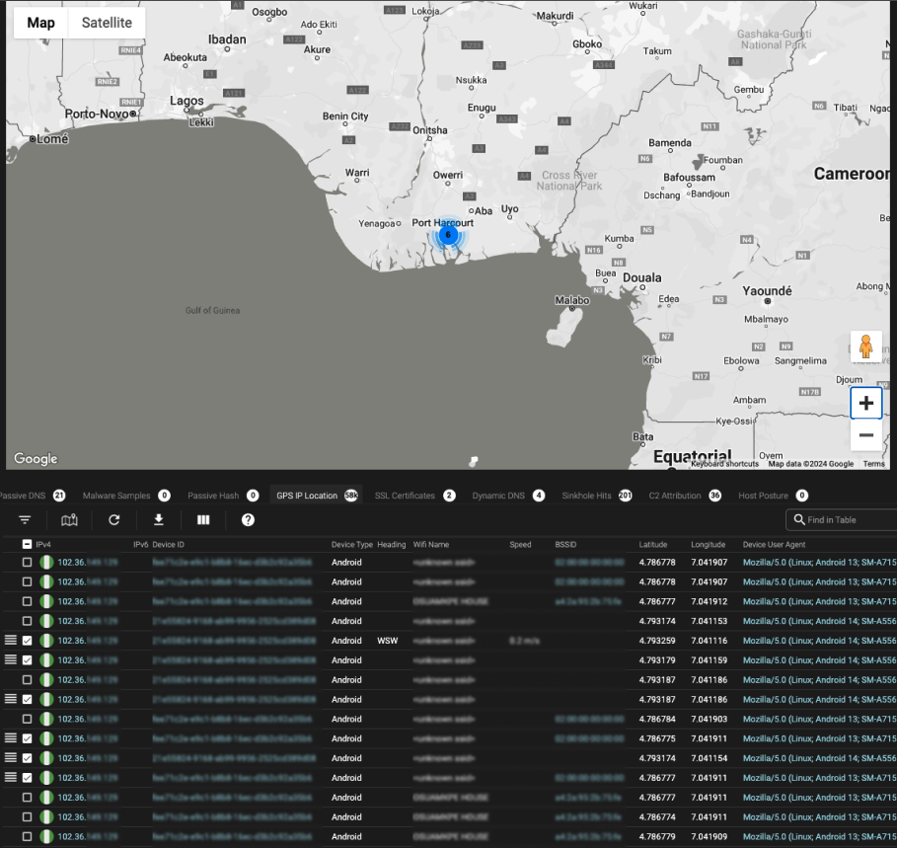Click the Keyboard shortcuts link on the map
This screenshot has width=897, height=848.
pos(724,464)
